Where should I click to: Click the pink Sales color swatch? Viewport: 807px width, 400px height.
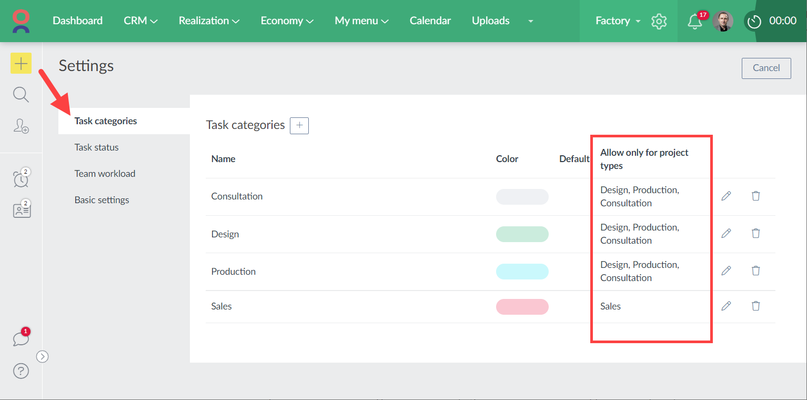pos(522,306)
